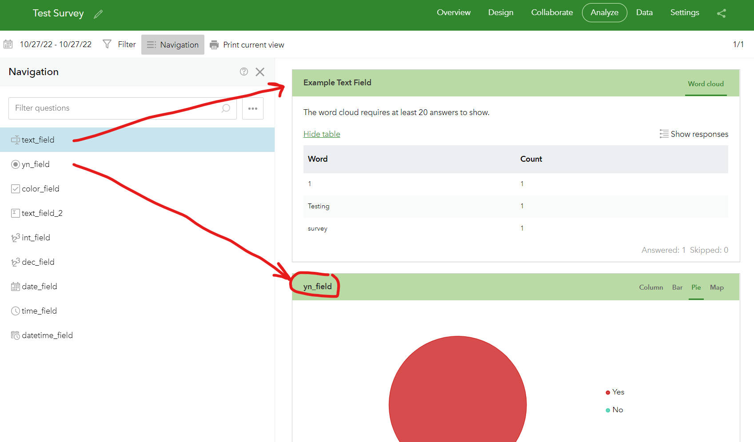This screenshot has height=442, width=754.
Task: Click inside the Filter questions input field
Action: [111, 108]
